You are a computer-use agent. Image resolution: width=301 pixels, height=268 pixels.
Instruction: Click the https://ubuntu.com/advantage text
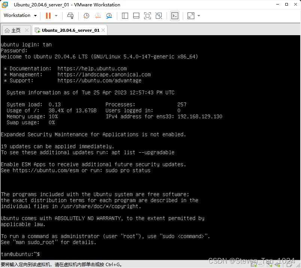click(x=100, y=80)
